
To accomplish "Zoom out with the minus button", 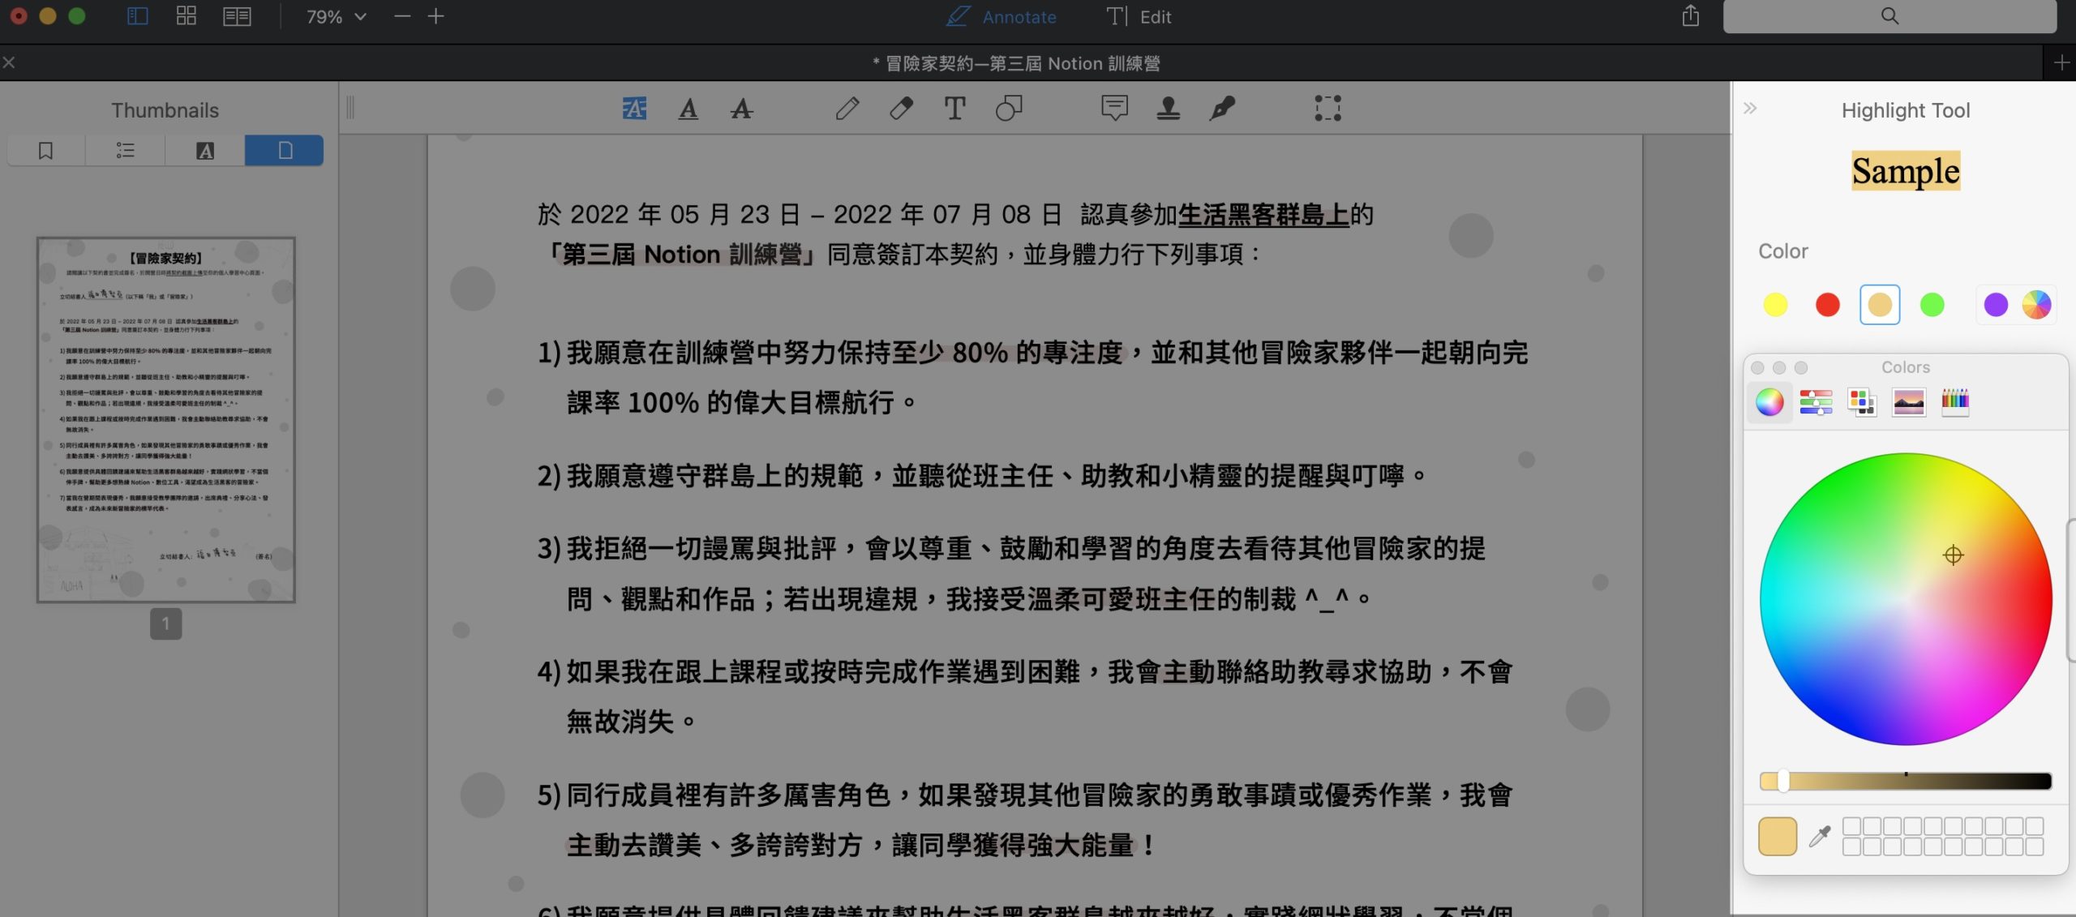I will pyautogui.click(x=402, y=16).
